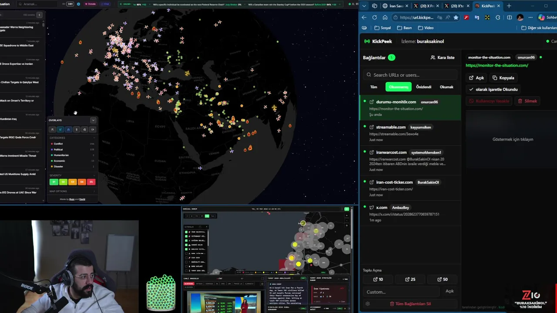Bulk open 50 links
This screenshot has width=557, height=313.
pos(442,280)
